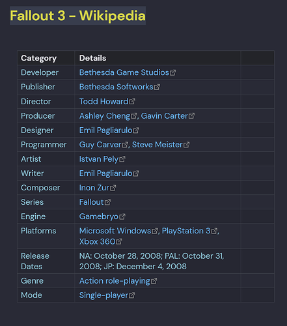Click external link icon after Bethesda Game Studios

click(173, 72)
